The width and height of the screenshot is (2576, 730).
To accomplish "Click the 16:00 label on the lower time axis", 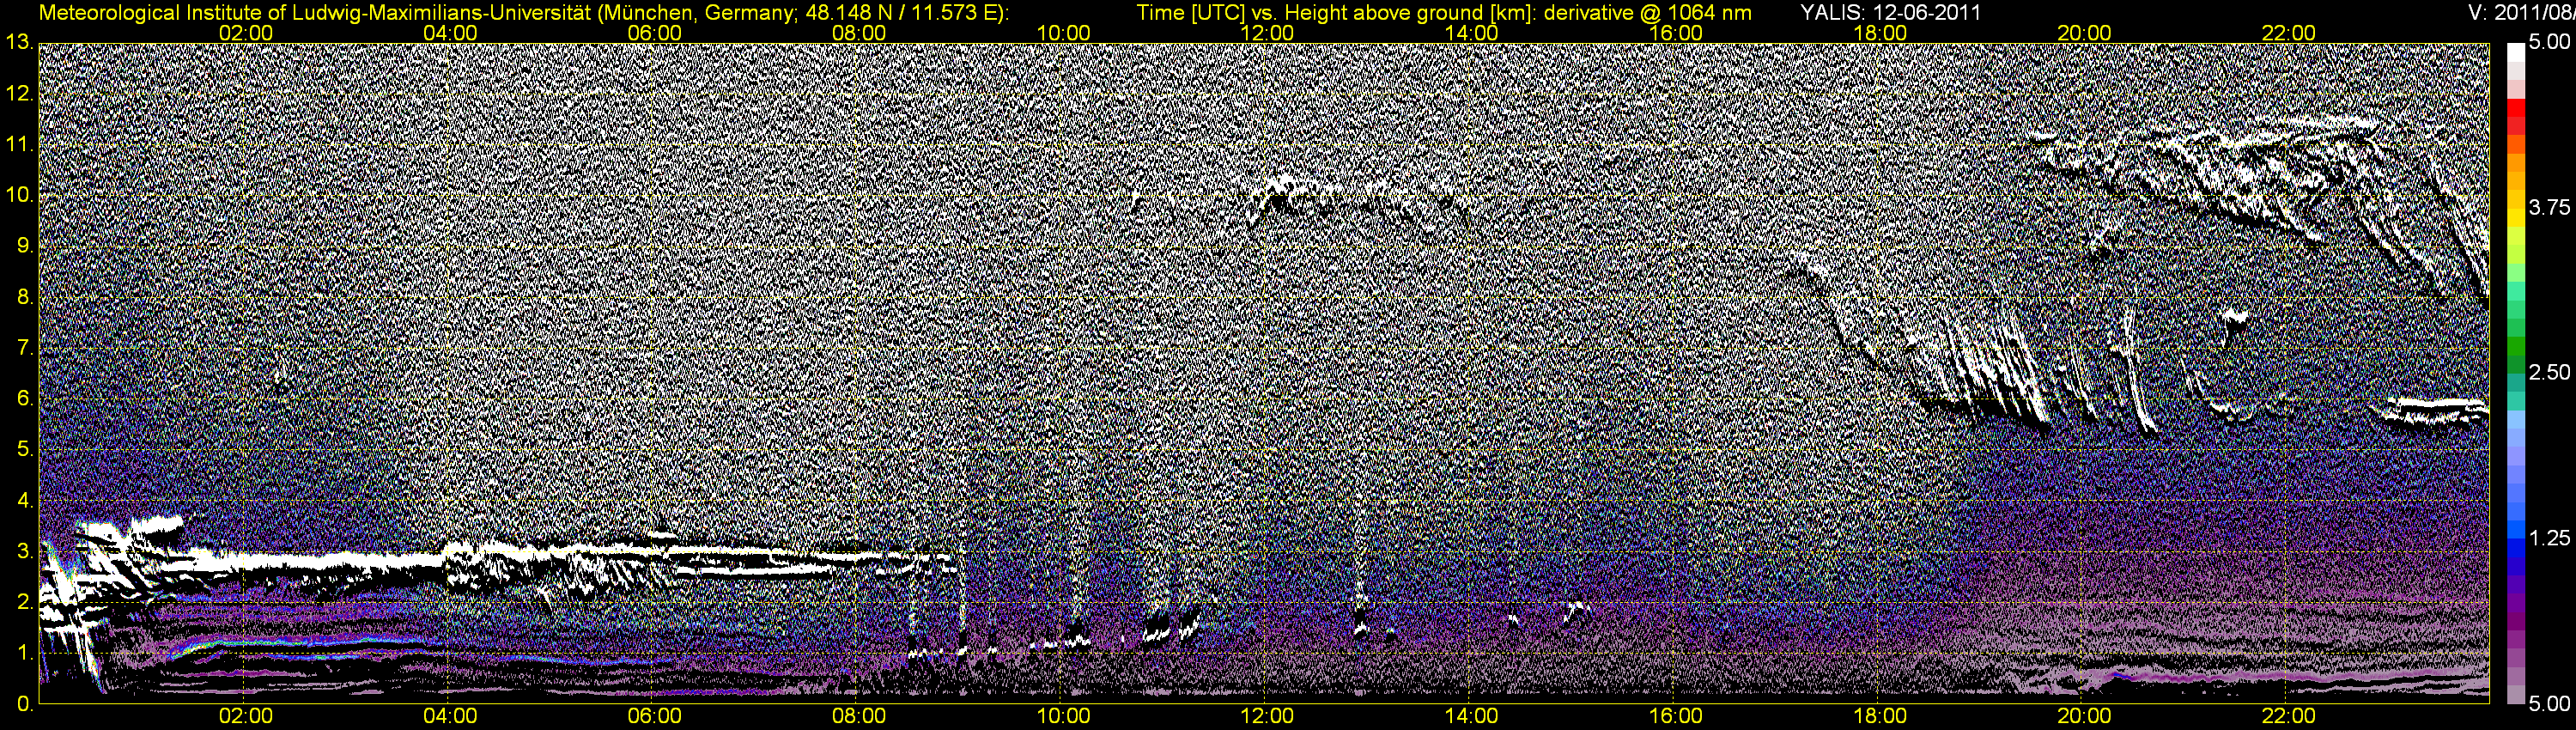I will coord(1676,717).
